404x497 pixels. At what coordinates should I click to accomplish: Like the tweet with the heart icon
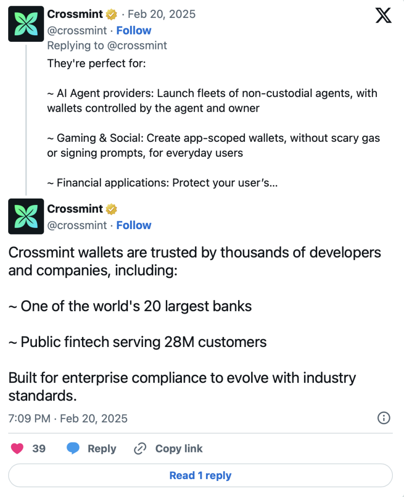click(17, 448)
